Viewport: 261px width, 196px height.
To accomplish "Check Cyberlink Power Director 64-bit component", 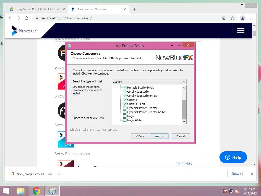I will 125,112.
